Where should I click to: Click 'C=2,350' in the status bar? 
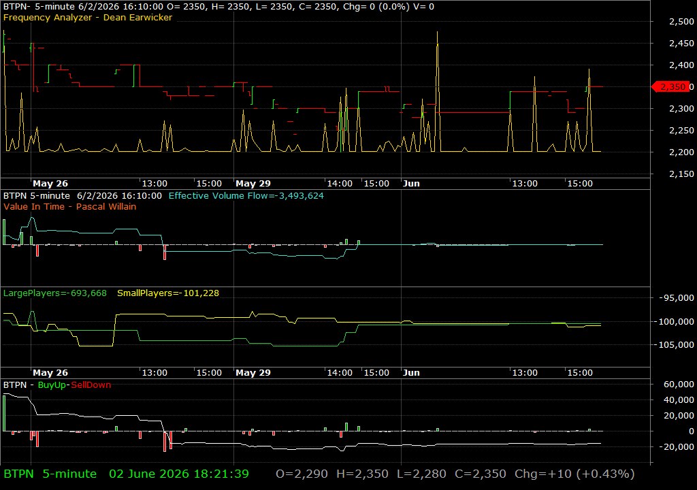[x=480, y=474]
